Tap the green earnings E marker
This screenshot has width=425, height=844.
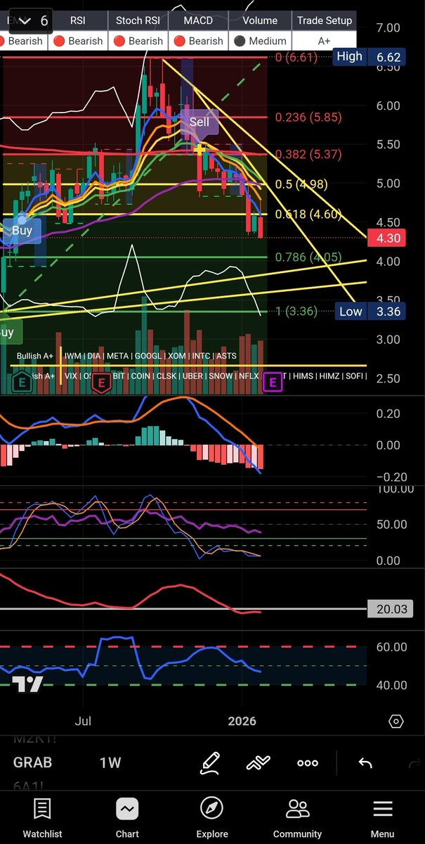coord(22,383)
